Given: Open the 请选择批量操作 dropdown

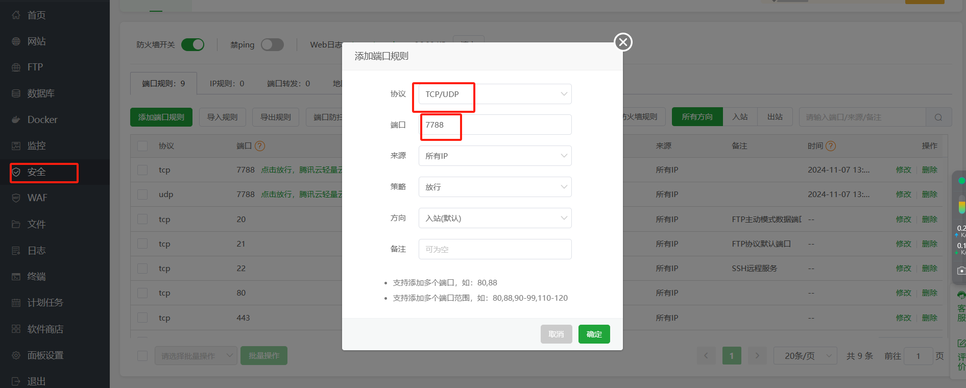Looking at the screenshot, I should point(196,356).
